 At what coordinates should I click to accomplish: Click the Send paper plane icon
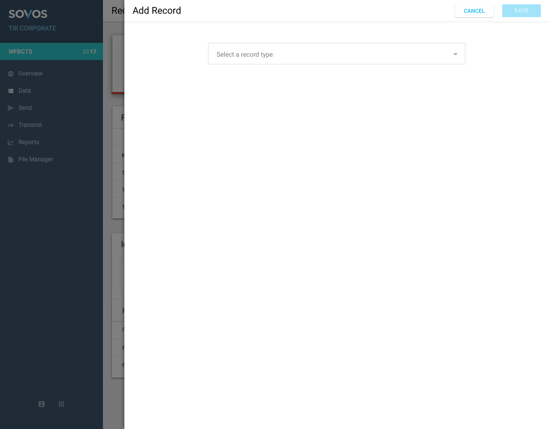pyautogui.click(x=11, y=108)
